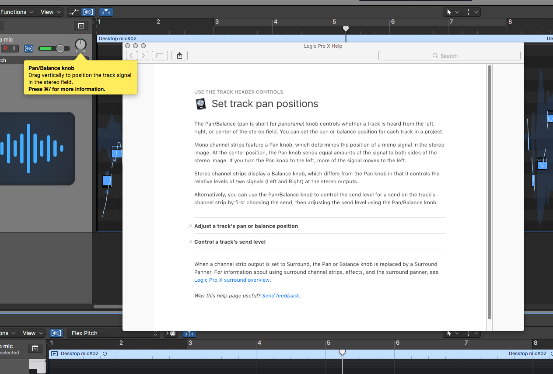Viewport: 553px width, 374px height.
Task: Toggle the Flex button in top toolbar
Action: click(x=88, y=12)
